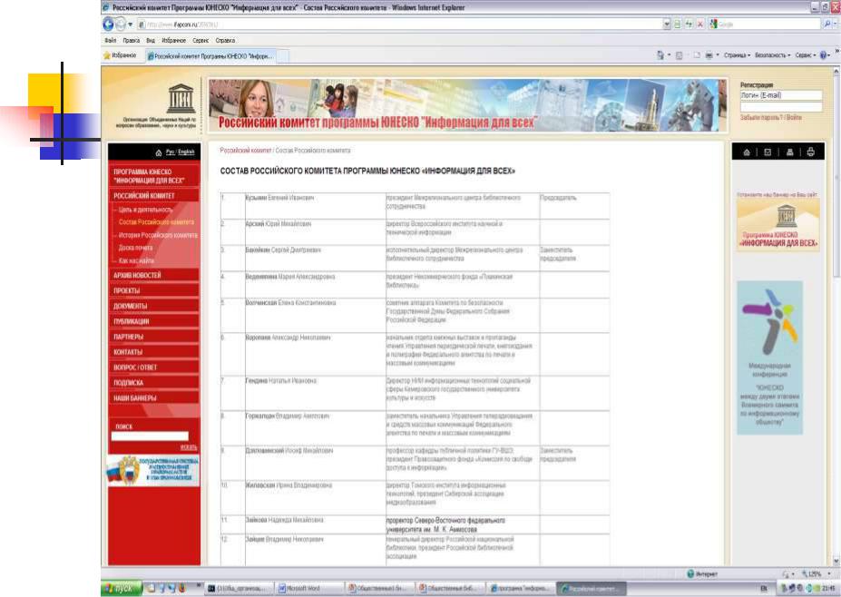Open the Избранное menu in menu bar
This screenshot has width=841, height=597.
coord(174,40)
